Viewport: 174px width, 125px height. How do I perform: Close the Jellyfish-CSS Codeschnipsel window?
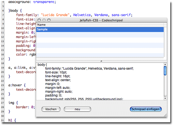tap(39, 20)
